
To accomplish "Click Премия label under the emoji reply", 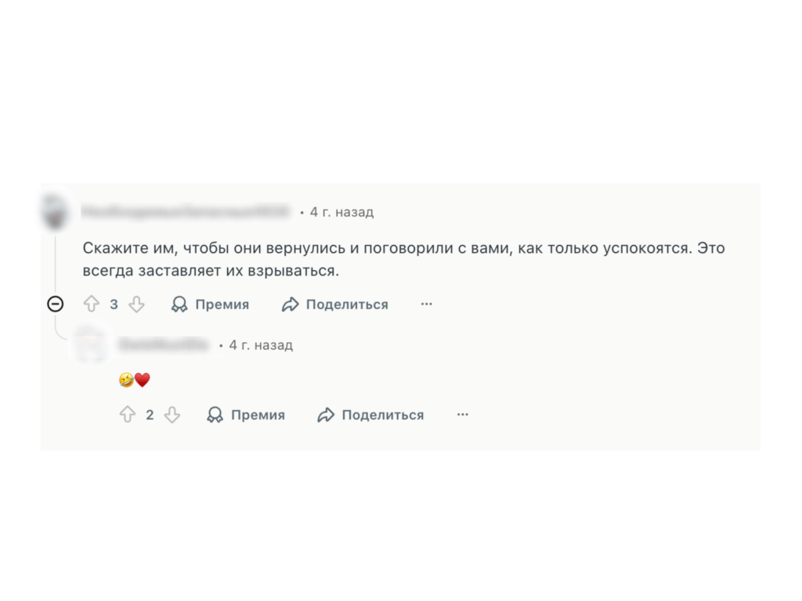I will tap(258, 415).
